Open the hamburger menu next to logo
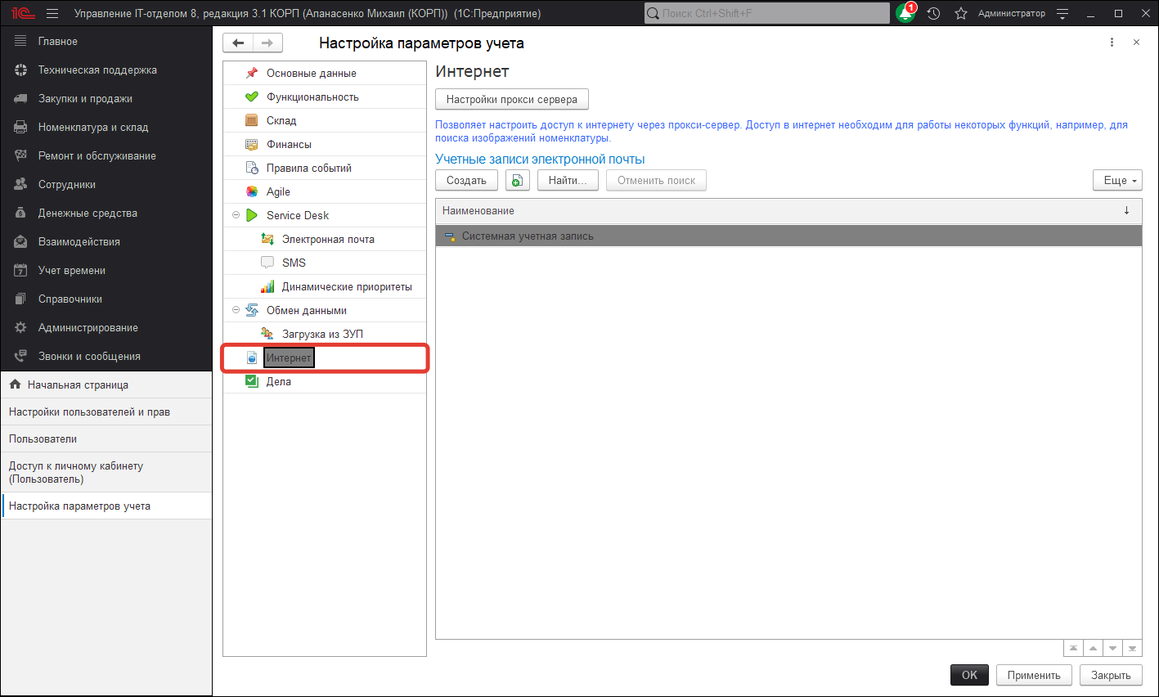The height and width of the screenshot is (697, 1159). pos(52,13)
